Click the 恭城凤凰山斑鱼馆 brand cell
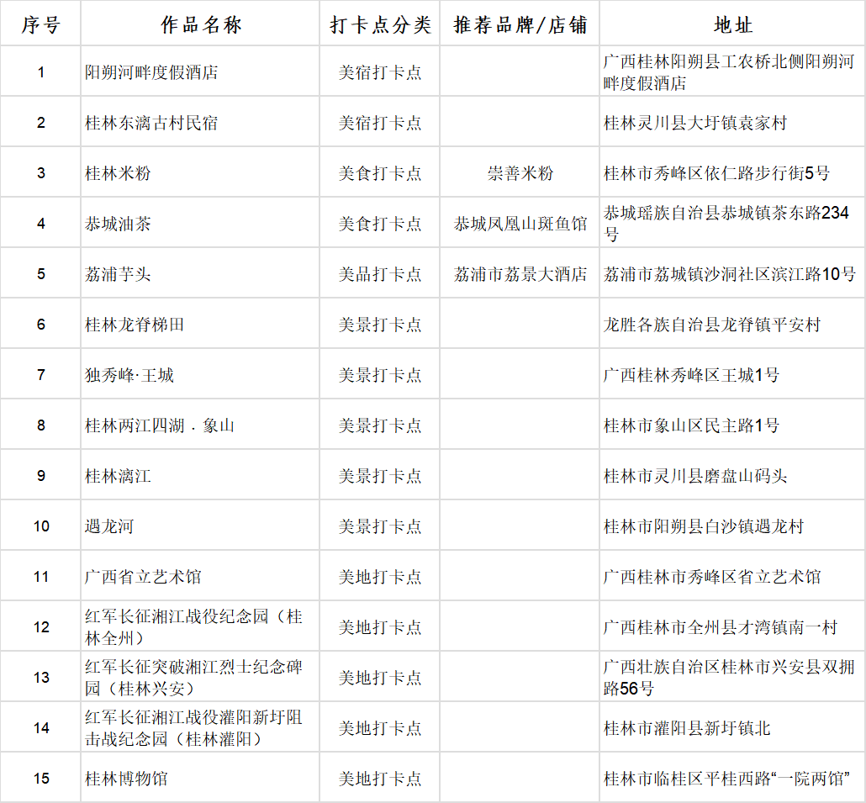Viewport: 866px width, 803px height. point(520,224)
